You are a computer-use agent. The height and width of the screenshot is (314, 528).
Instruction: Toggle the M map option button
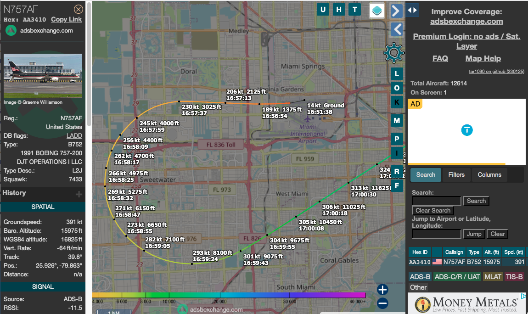(x=397, y=120)
